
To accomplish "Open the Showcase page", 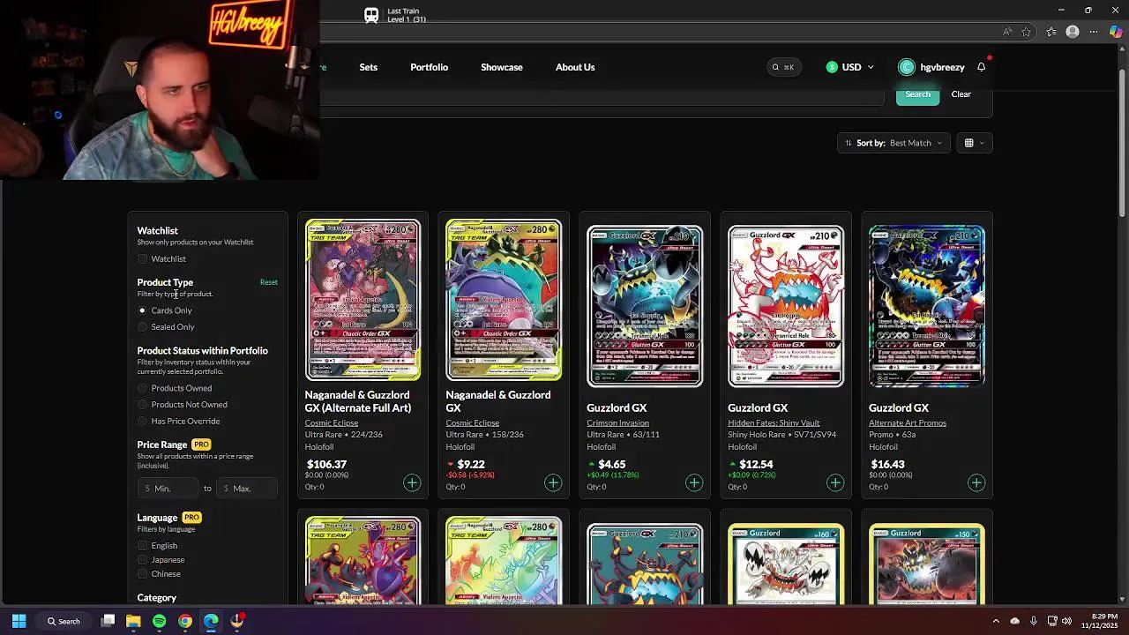I will pos(502,67).
